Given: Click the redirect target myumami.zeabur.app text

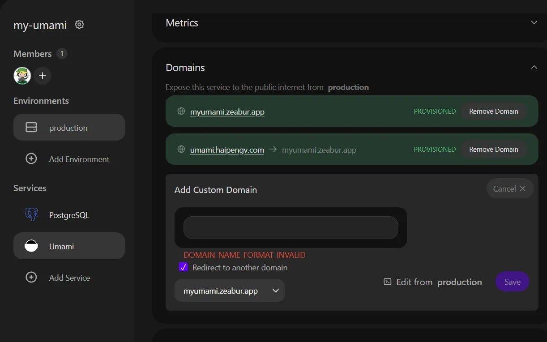Looking at the screenshot, I should pos(319,150).
